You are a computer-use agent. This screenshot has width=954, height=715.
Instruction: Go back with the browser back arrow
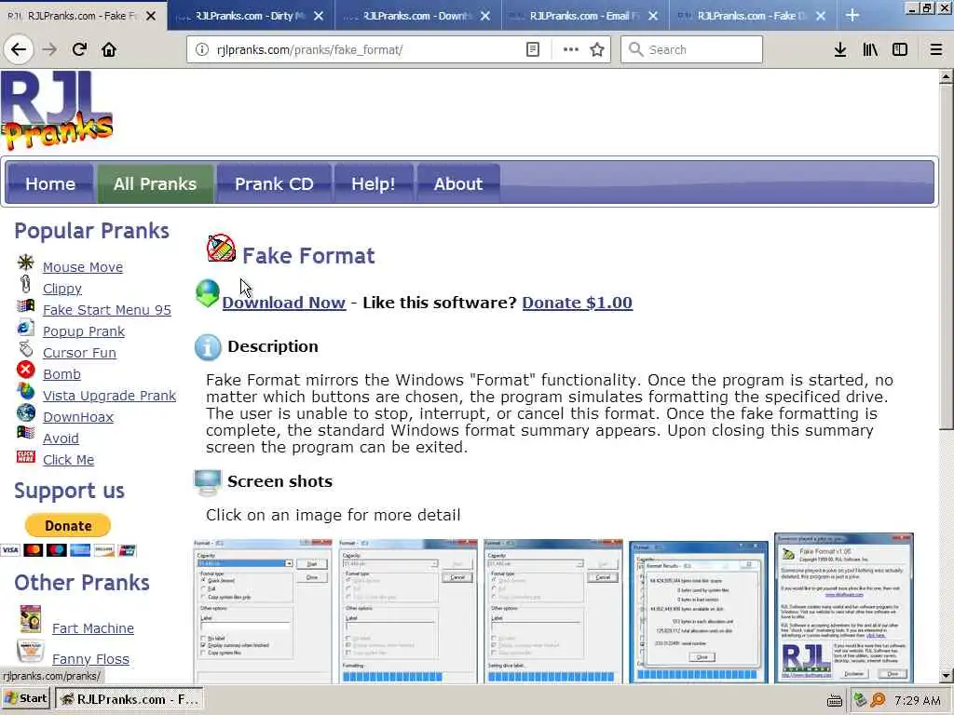click(x=19, y=49)
